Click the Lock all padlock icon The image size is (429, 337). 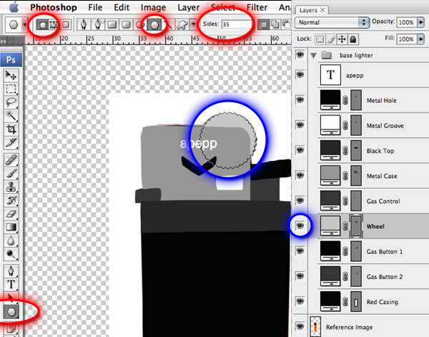click(352, 38)
